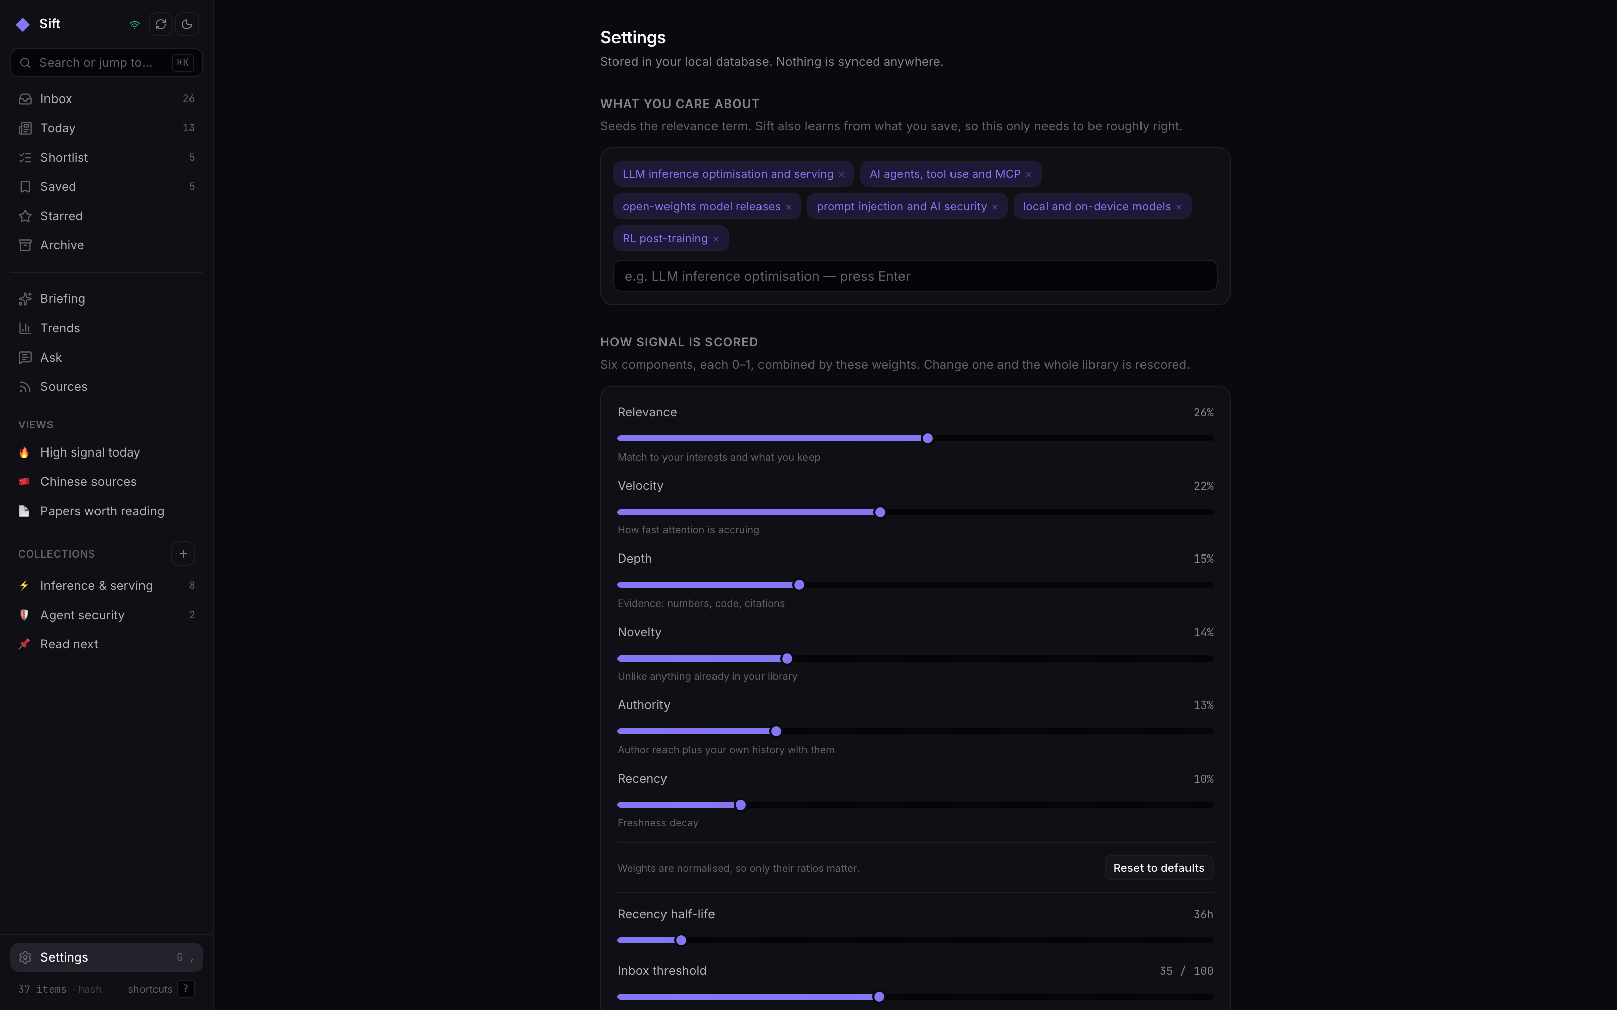The width and height of the screenshot is (1617, 1010).
Task: Open the Briefing page
Action: pos(106,299)
